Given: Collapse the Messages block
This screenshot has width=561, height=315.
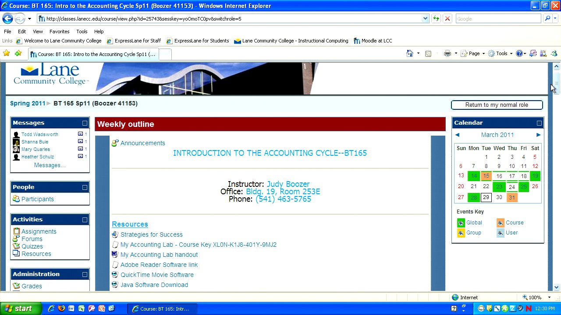Looking at the screenshot, I should pos(85,123).
